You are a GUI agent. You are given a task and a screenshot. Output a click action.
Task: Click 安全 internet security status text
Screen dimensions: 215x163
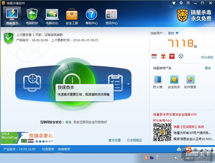(69, 122)
